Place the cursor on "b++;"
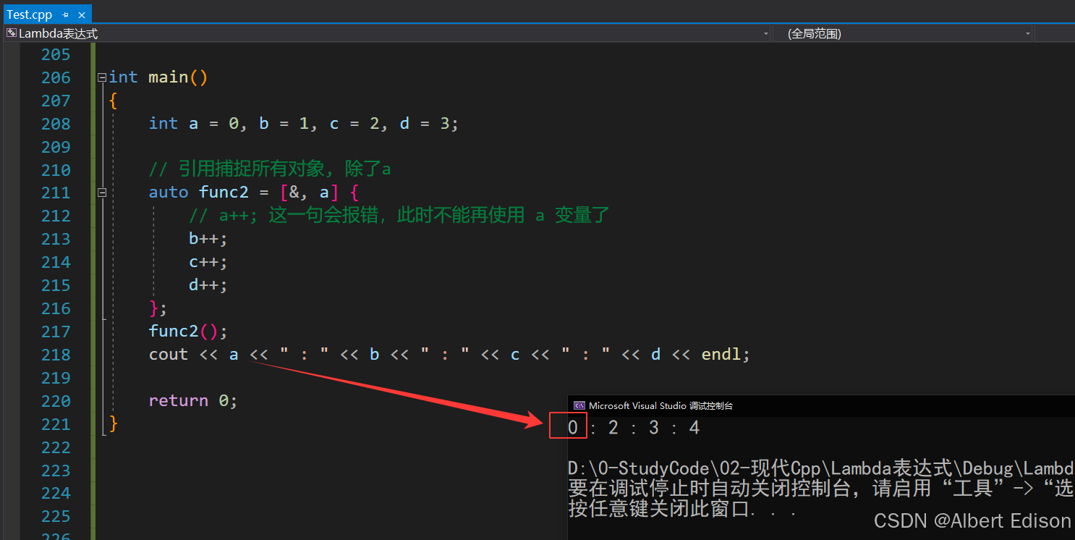 (208, 239)
